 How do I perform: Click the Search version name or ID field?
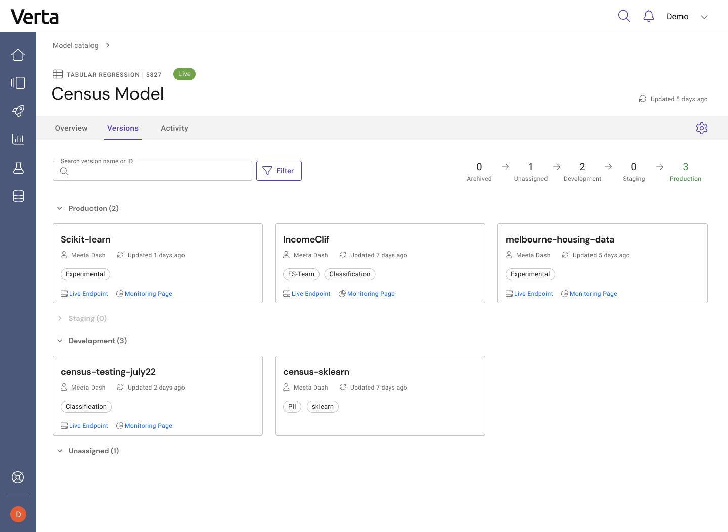coord(152,171)
